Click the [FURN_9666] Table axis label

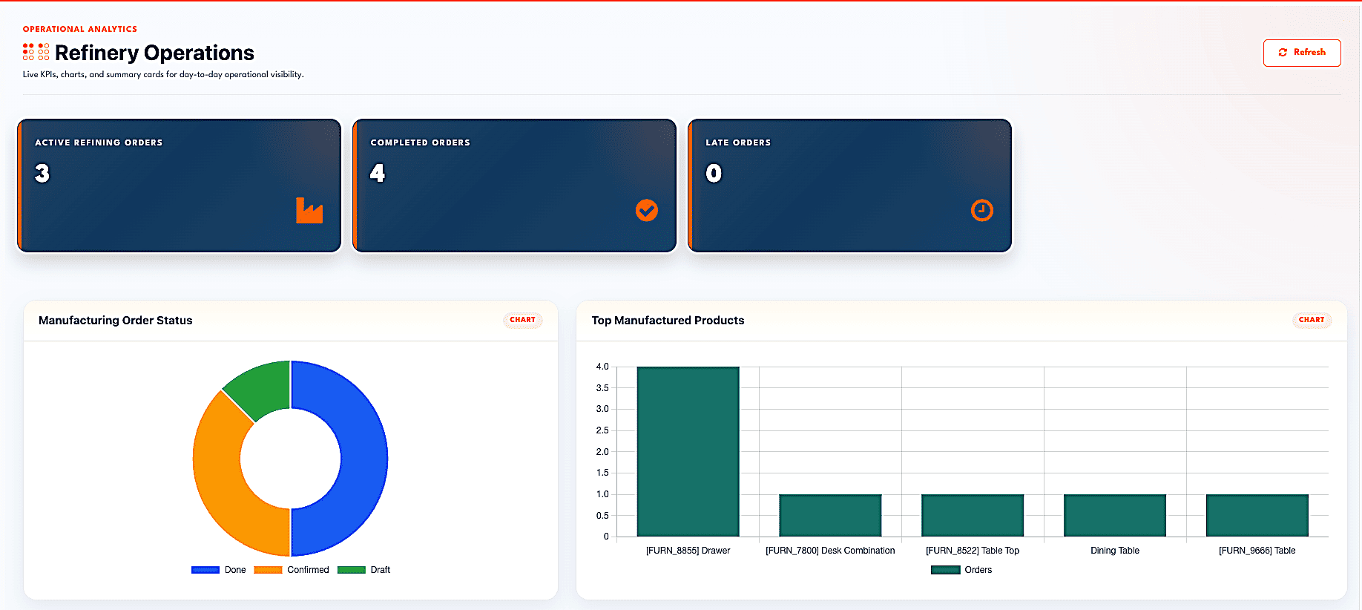pos(1257,551)
